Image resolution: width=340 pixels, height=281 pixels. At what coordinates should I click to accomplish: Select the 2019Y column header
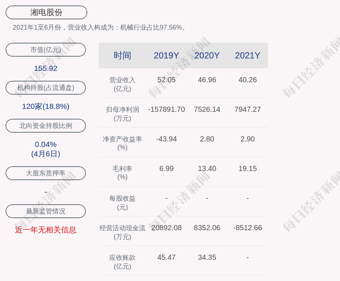tap(166, 56)
